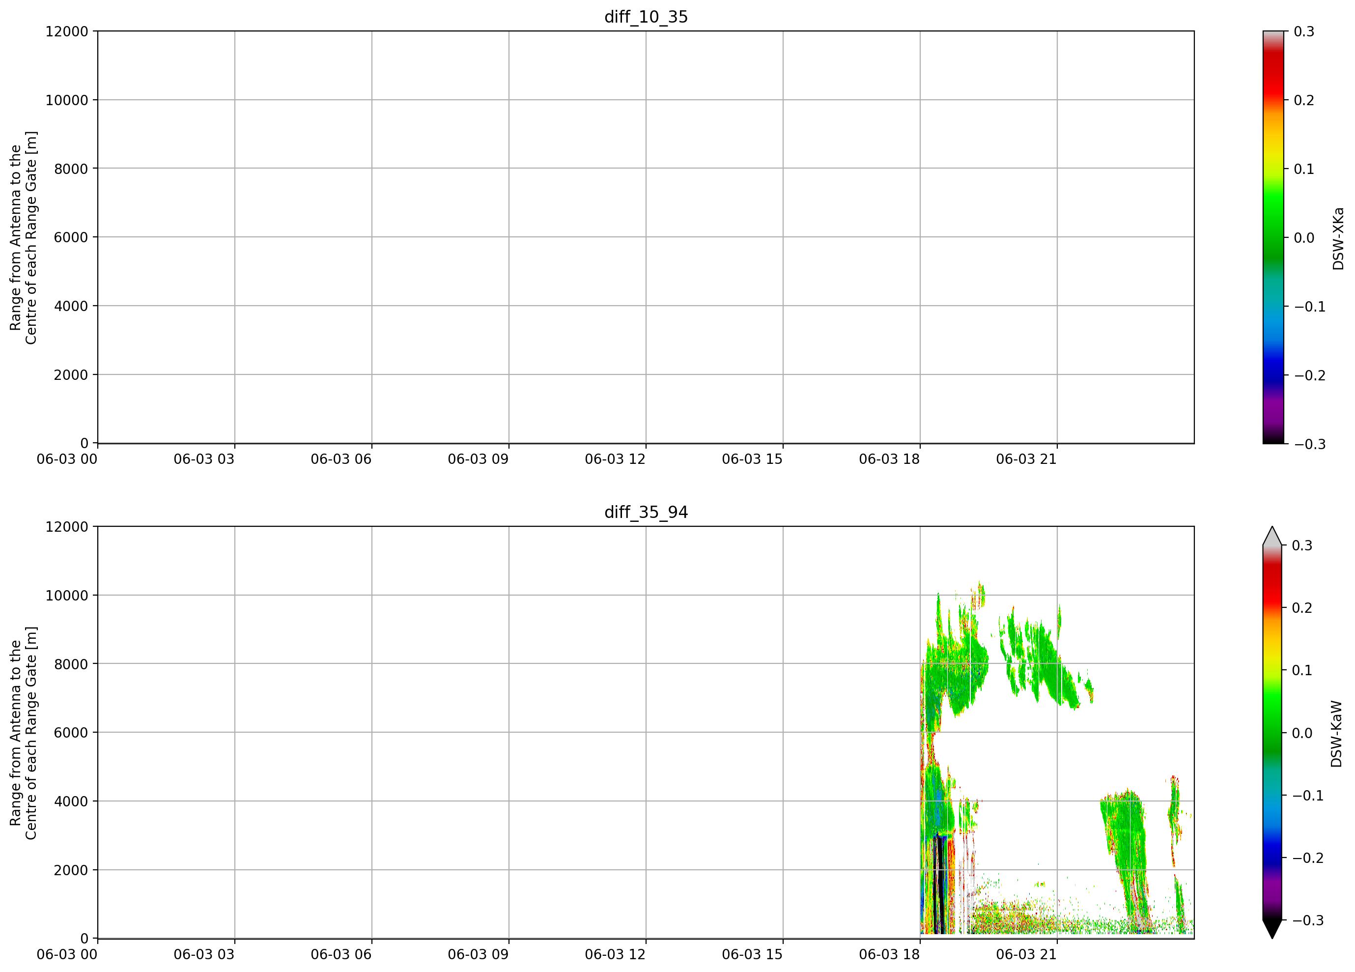
Task: Click the −0.1 tick on the DSW-KaW colorbar
Action: tap(1308, 795)
